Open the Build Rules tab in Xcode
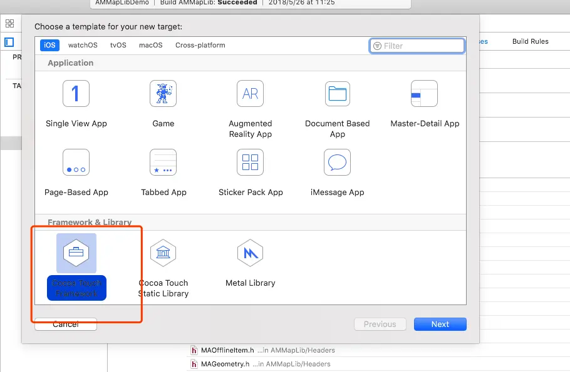 (x=531, y=41)
